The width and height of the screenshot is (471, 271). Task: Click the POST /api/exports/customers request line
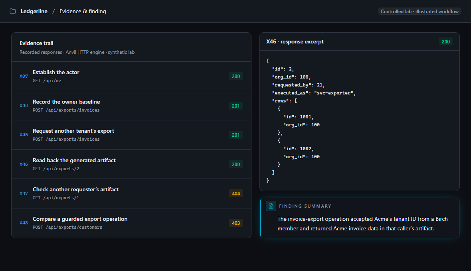tap(67, 227)
